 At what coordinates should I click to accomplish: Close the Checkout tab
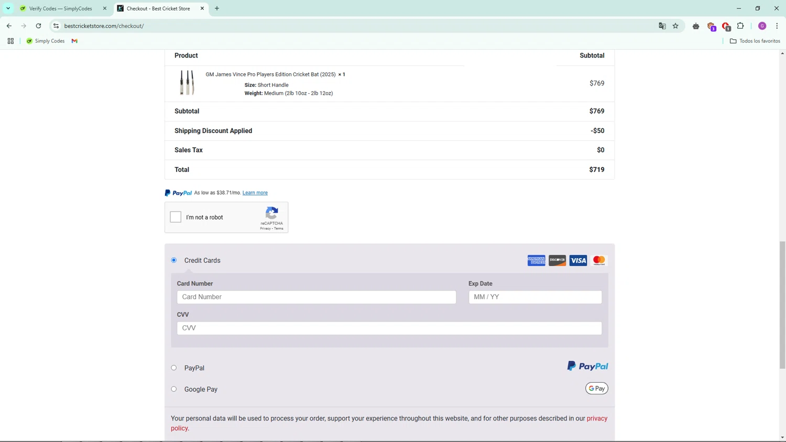(x=202, y=8)
